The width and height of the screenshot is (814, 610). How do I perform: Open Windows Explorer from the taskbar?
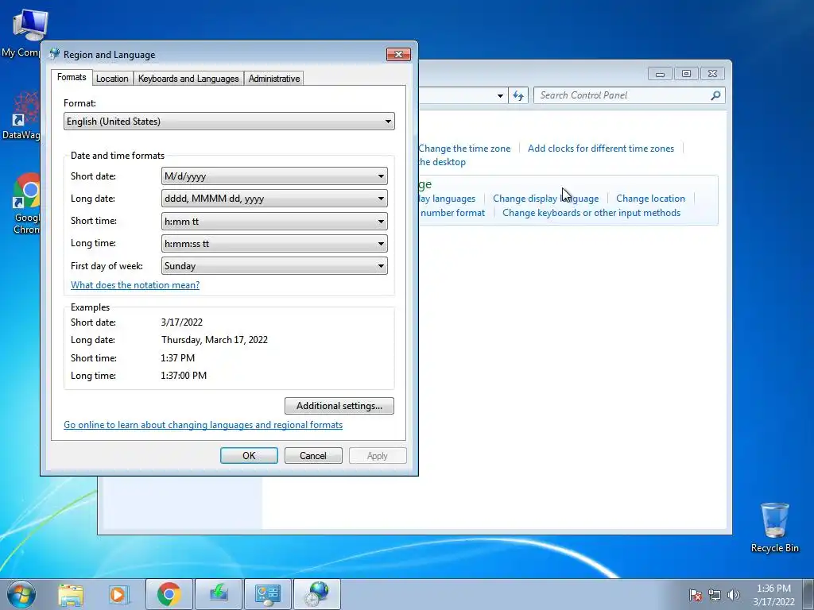[71, 594]
